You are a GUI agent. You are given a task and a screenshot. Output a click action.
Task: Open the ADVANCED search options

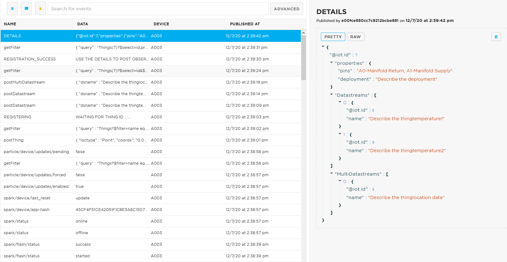286,9
